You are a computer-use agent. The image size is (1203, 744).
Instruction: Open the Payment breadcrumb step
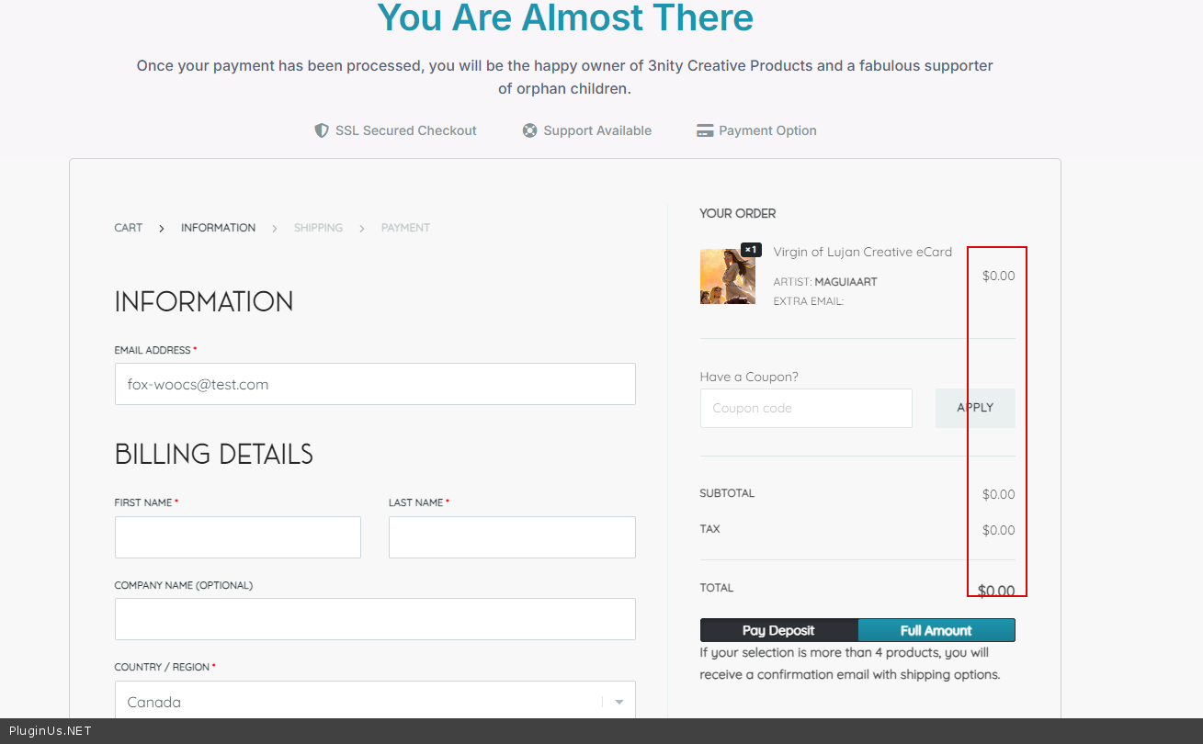point(405,228)
